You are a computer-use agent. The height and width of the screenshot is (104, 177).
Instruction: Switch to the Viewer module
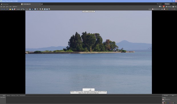pyautogui.click(x=167, y=4)
